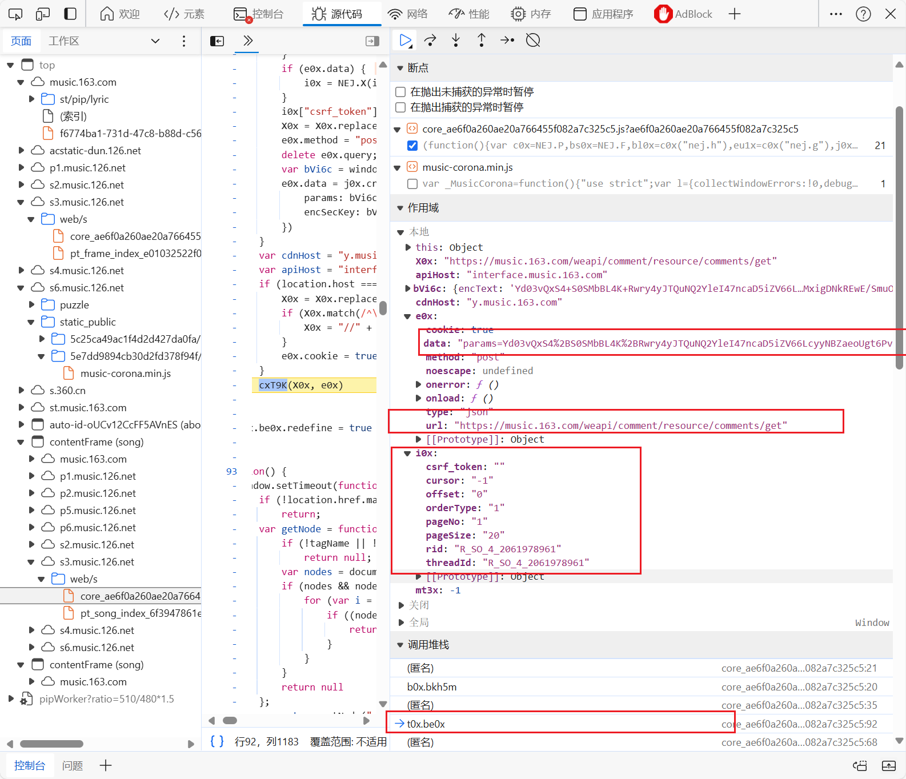Toggle device emulation icon
The image size is (906, 779).
(x=43, y=14)
